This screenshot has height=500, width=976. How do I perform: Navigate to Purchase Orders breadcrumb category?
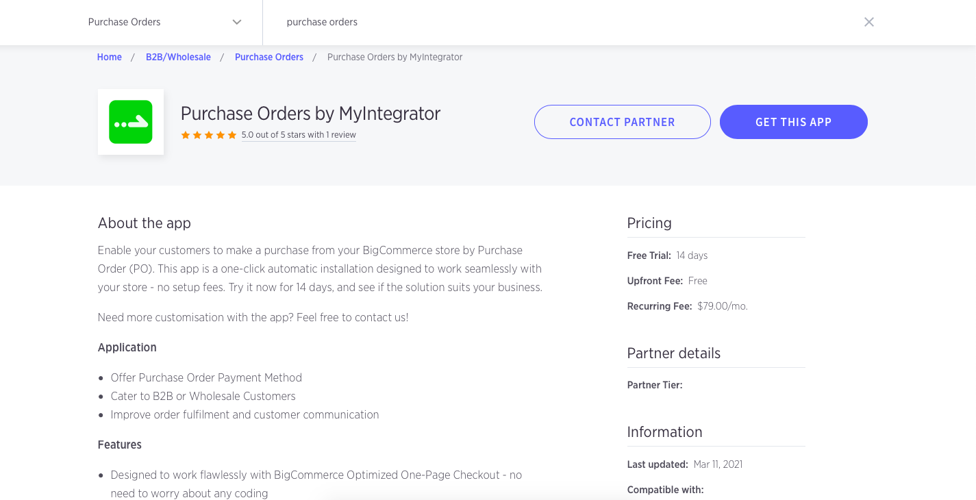click(268, 58)
